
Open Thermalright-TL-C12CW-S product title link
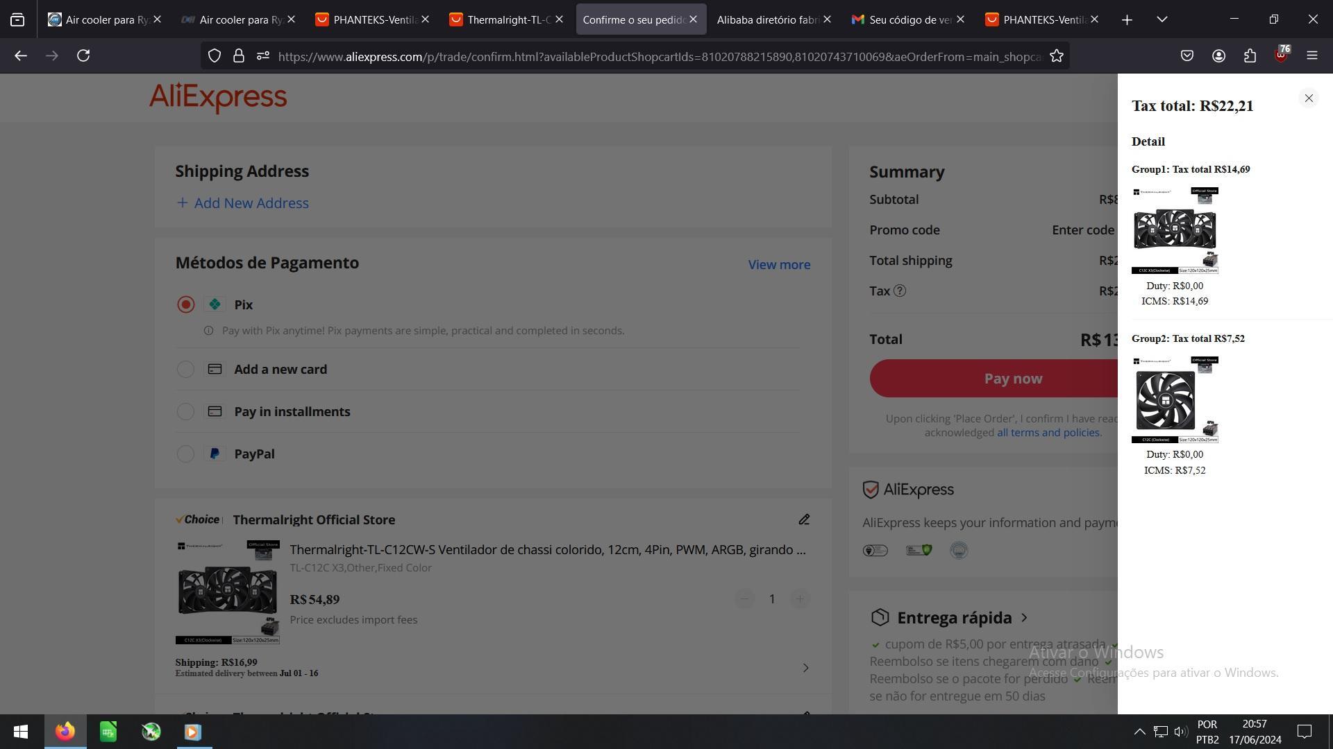point(548,549)
